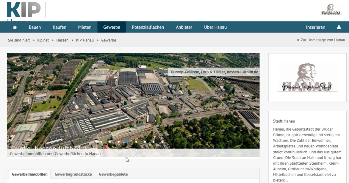349x183 pixels.
Task: Open the Kaufen menu
Action: pyautogui.click(x=60, y=27)
